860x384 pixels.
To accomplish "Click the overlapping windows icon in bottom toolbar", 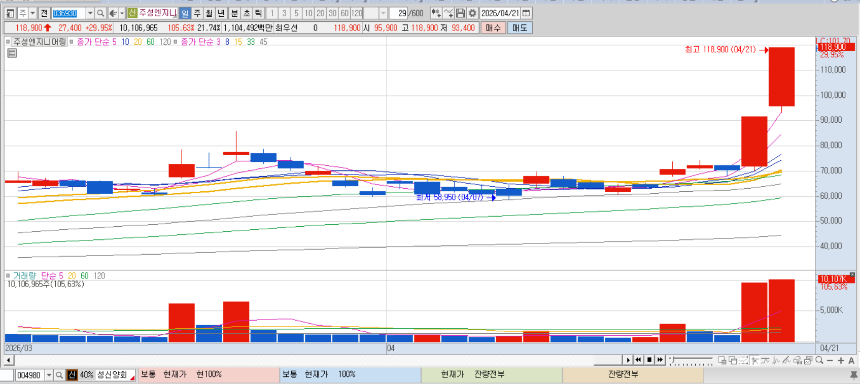I will [x=733, y=360].
